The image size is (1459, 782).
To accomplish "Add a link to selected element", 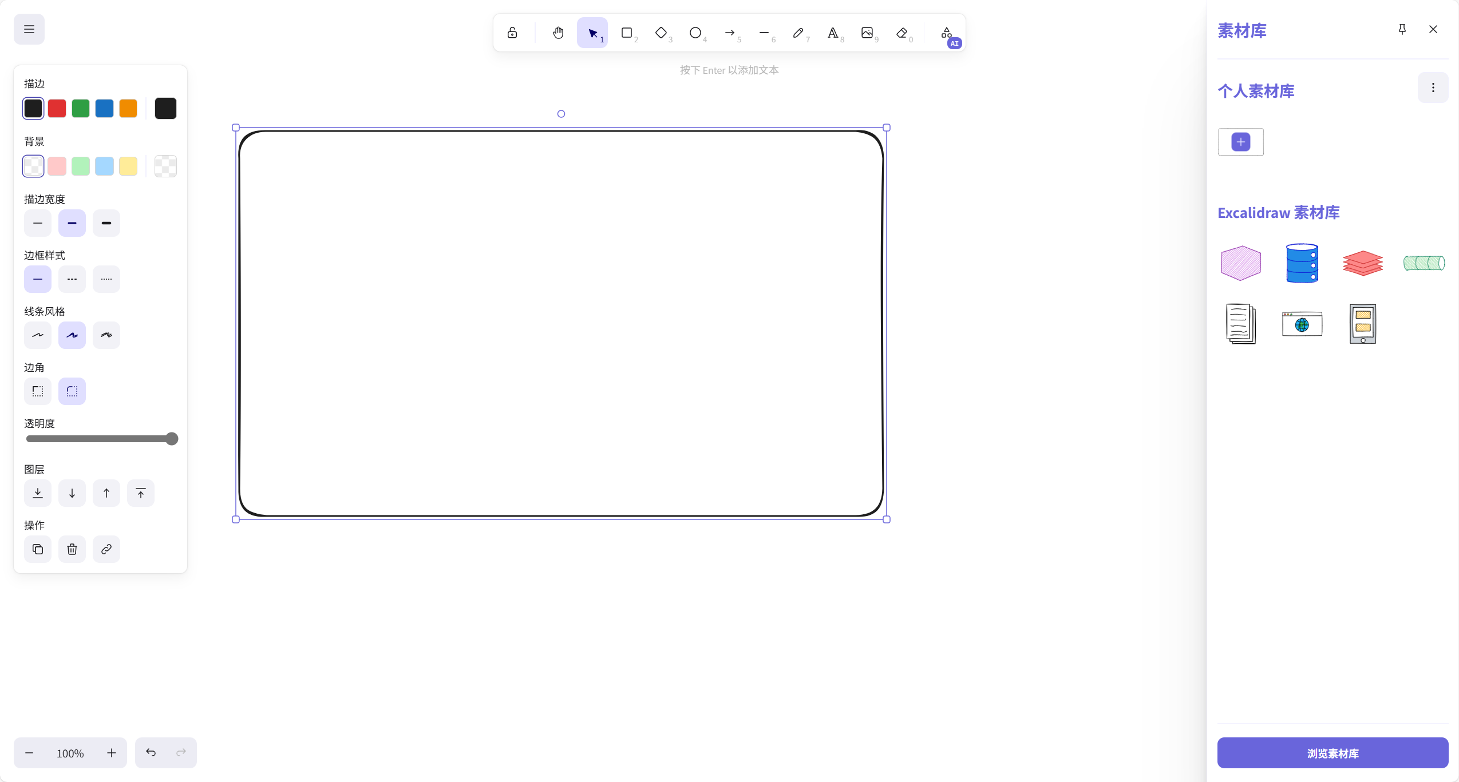I will point(106,549).
